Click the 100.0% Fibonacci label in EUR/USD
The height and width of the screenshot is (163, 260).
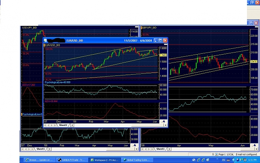pos(49,49)
